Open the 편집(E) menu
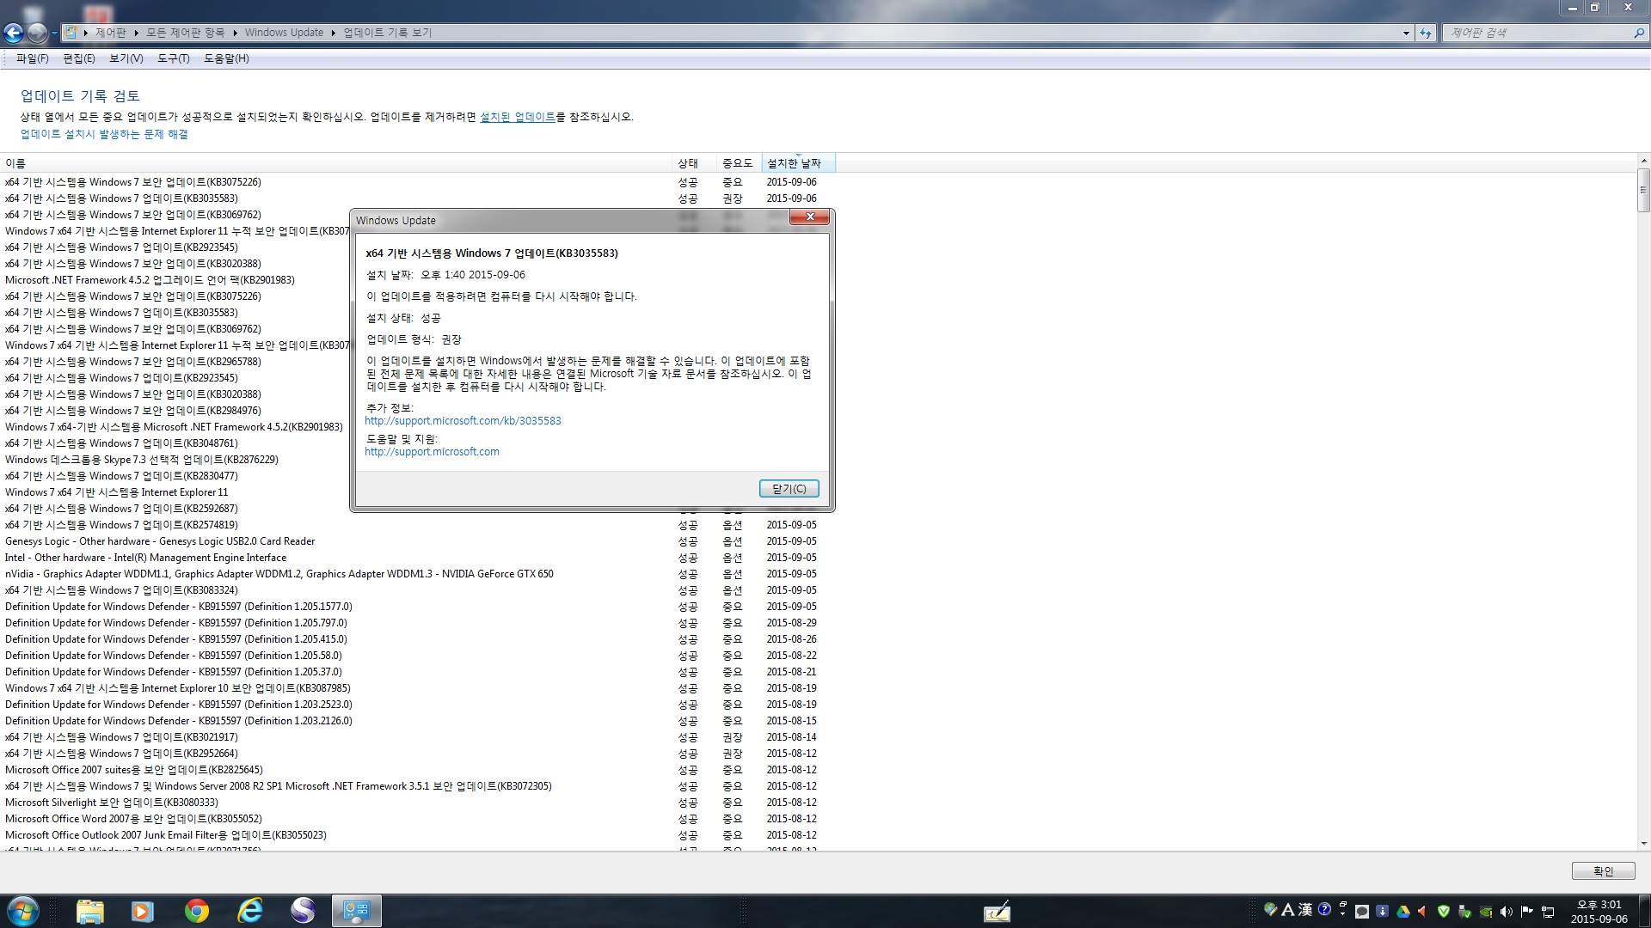This screenshot has width=1651, height=928. [79, 58]
